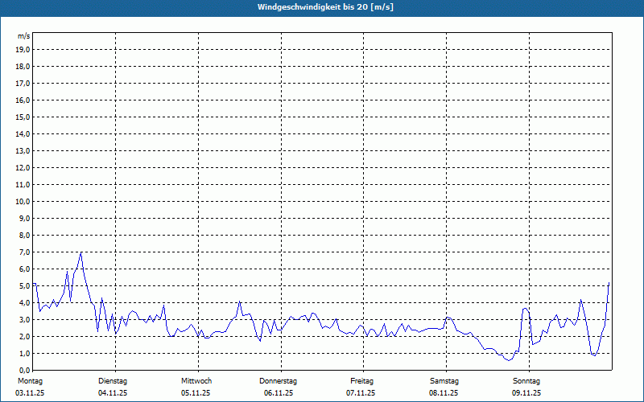Select the Mittwoch axis label
Image resolution: width=644 pixels, height=402 pixels.
(196, 381)
